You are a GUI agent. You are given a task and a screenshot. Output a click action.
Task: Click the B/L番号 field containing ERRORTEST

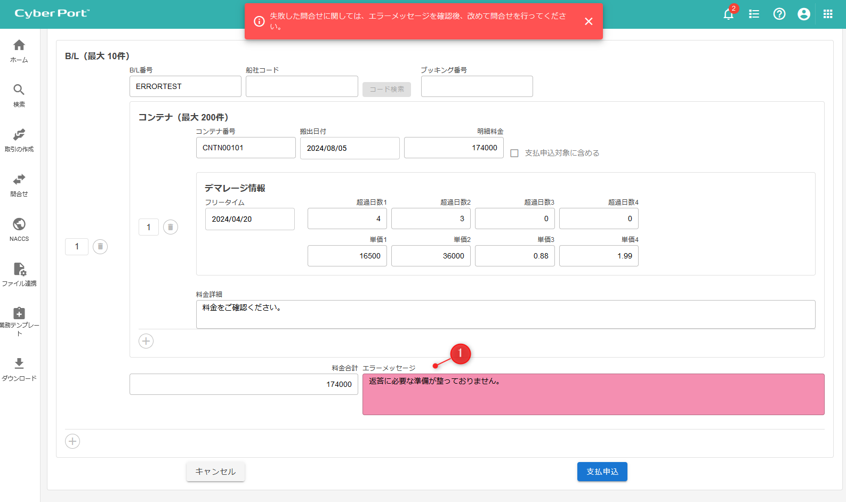point(185,86)
